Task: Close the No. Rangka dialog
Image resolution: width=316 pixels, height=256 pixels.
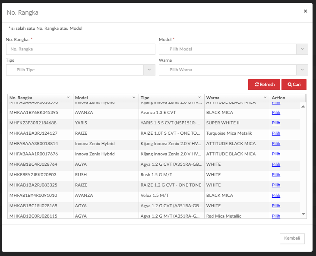Action: pyautogui.click(x=305, y=11)
